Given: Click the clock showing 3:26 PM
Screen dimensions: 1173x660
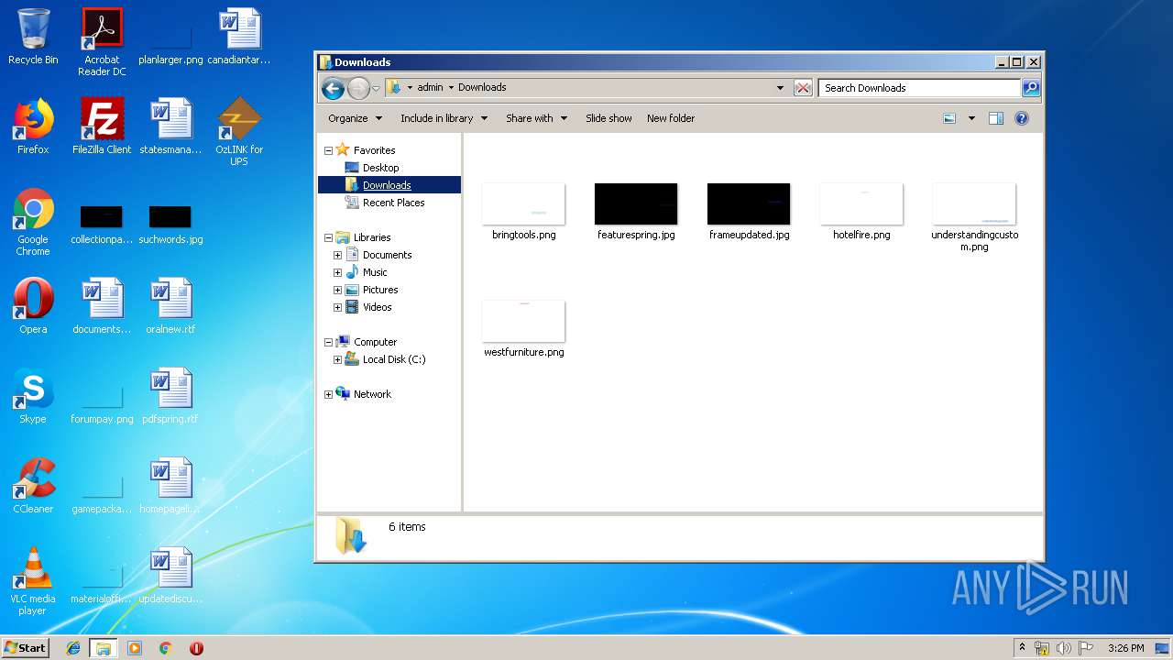Looking at the screenshot, I should click(1125, 648).
